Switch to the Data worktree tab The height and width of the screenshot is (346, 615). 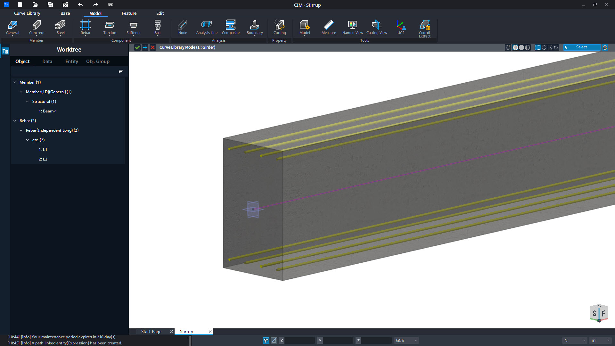(x=47, y=62)
